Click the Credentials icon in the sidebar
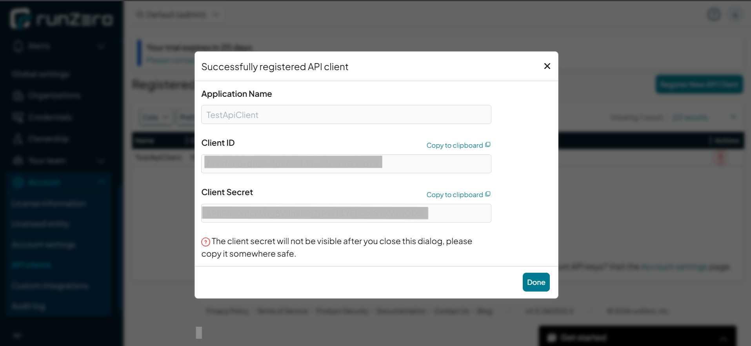Screen dimensions: 751x346 tap(18, 117)
